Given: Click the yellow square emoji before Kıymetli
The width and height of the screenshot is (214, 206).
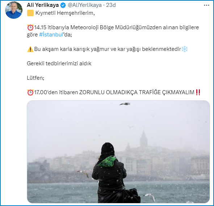Looking at the screenshot, I should click(30, 13).
